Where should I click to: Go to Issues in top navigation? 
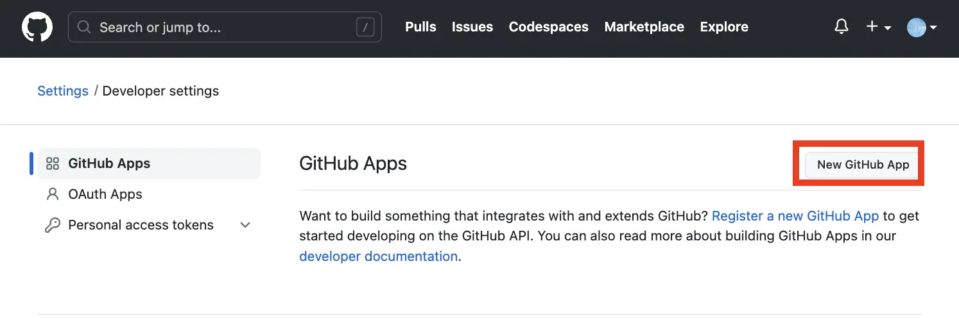click(472, 27)
